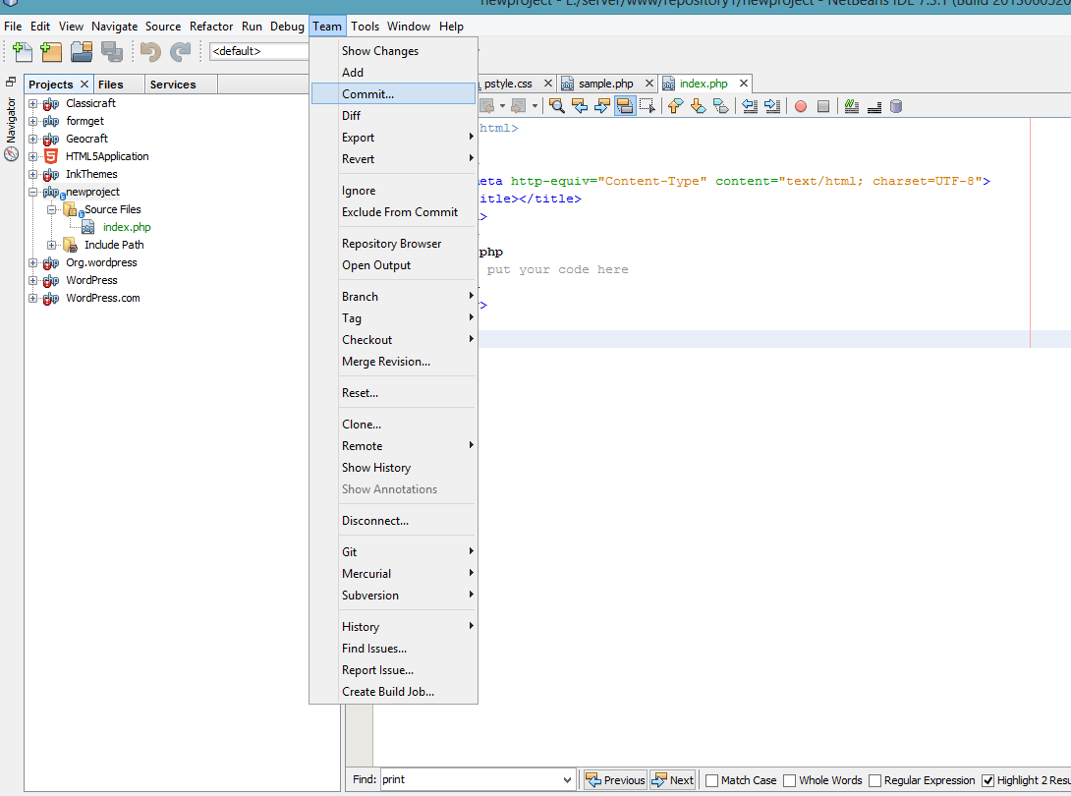Choose Repository Browser from Team menu
This screenshot has width=1071, height=796.
click(x=393, y=244)
